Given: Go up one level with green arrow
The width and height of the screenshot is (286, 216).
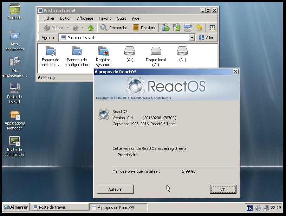Looking at the screenshot, I should pos(91,28).
